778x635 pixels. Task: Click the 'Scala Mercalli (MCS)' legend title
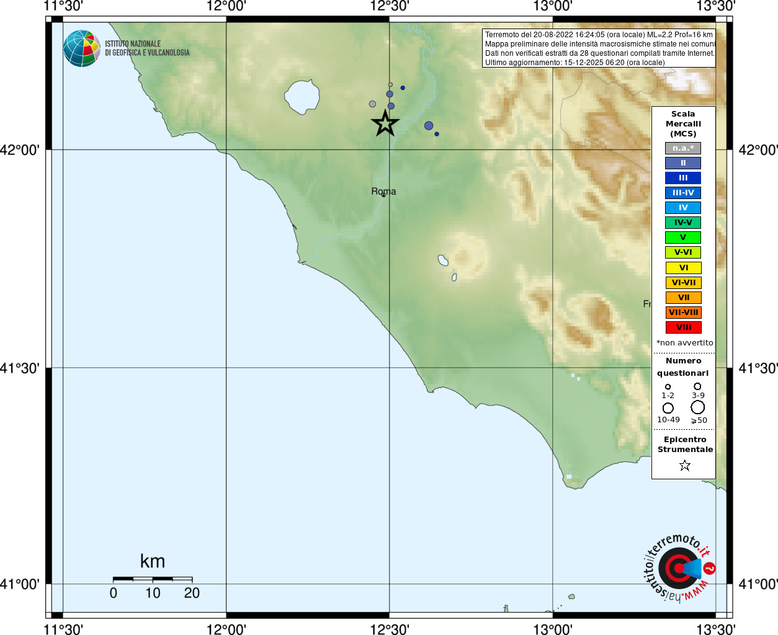(x=683, y=124)
